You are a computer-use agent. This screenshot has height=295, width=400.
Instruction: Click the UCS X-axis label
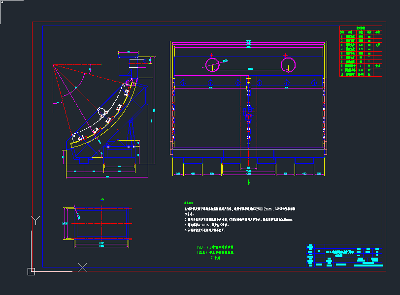[83, 267]
